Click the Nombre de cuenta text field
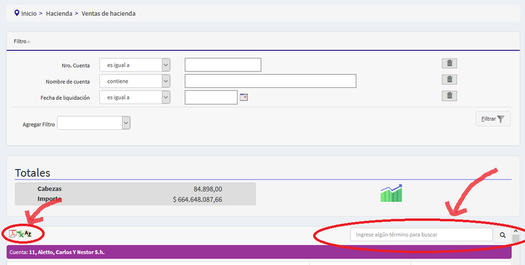Image resolution: width=525 pixels, height=265 pixels. [270, 81]
